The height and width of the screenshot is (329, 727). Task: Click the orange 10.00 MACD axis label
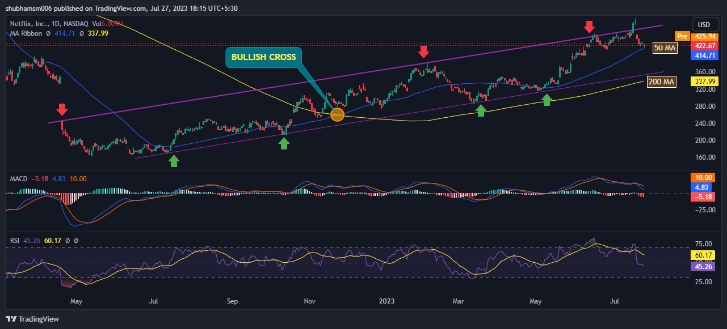(703, 177)
